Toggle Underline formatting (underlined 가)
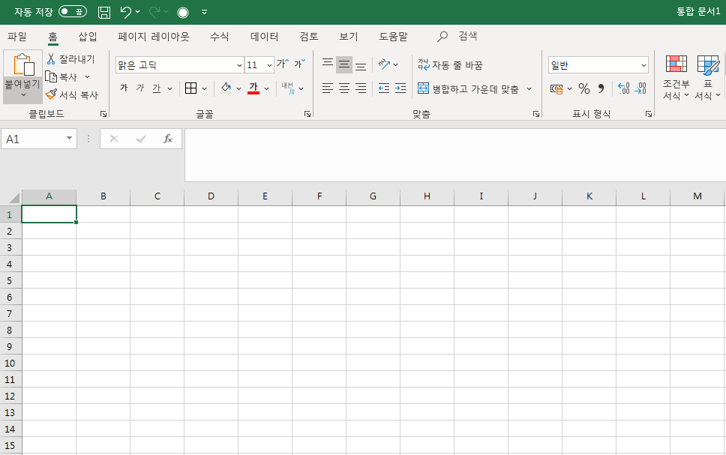The image size is (726, 455). point(157,88)
